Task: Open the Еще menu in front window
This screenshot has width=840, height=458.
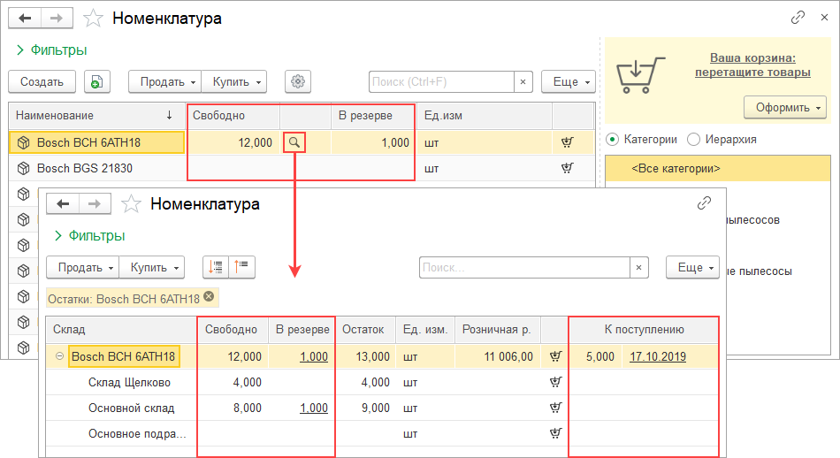Action: click(x=692, y=267)
